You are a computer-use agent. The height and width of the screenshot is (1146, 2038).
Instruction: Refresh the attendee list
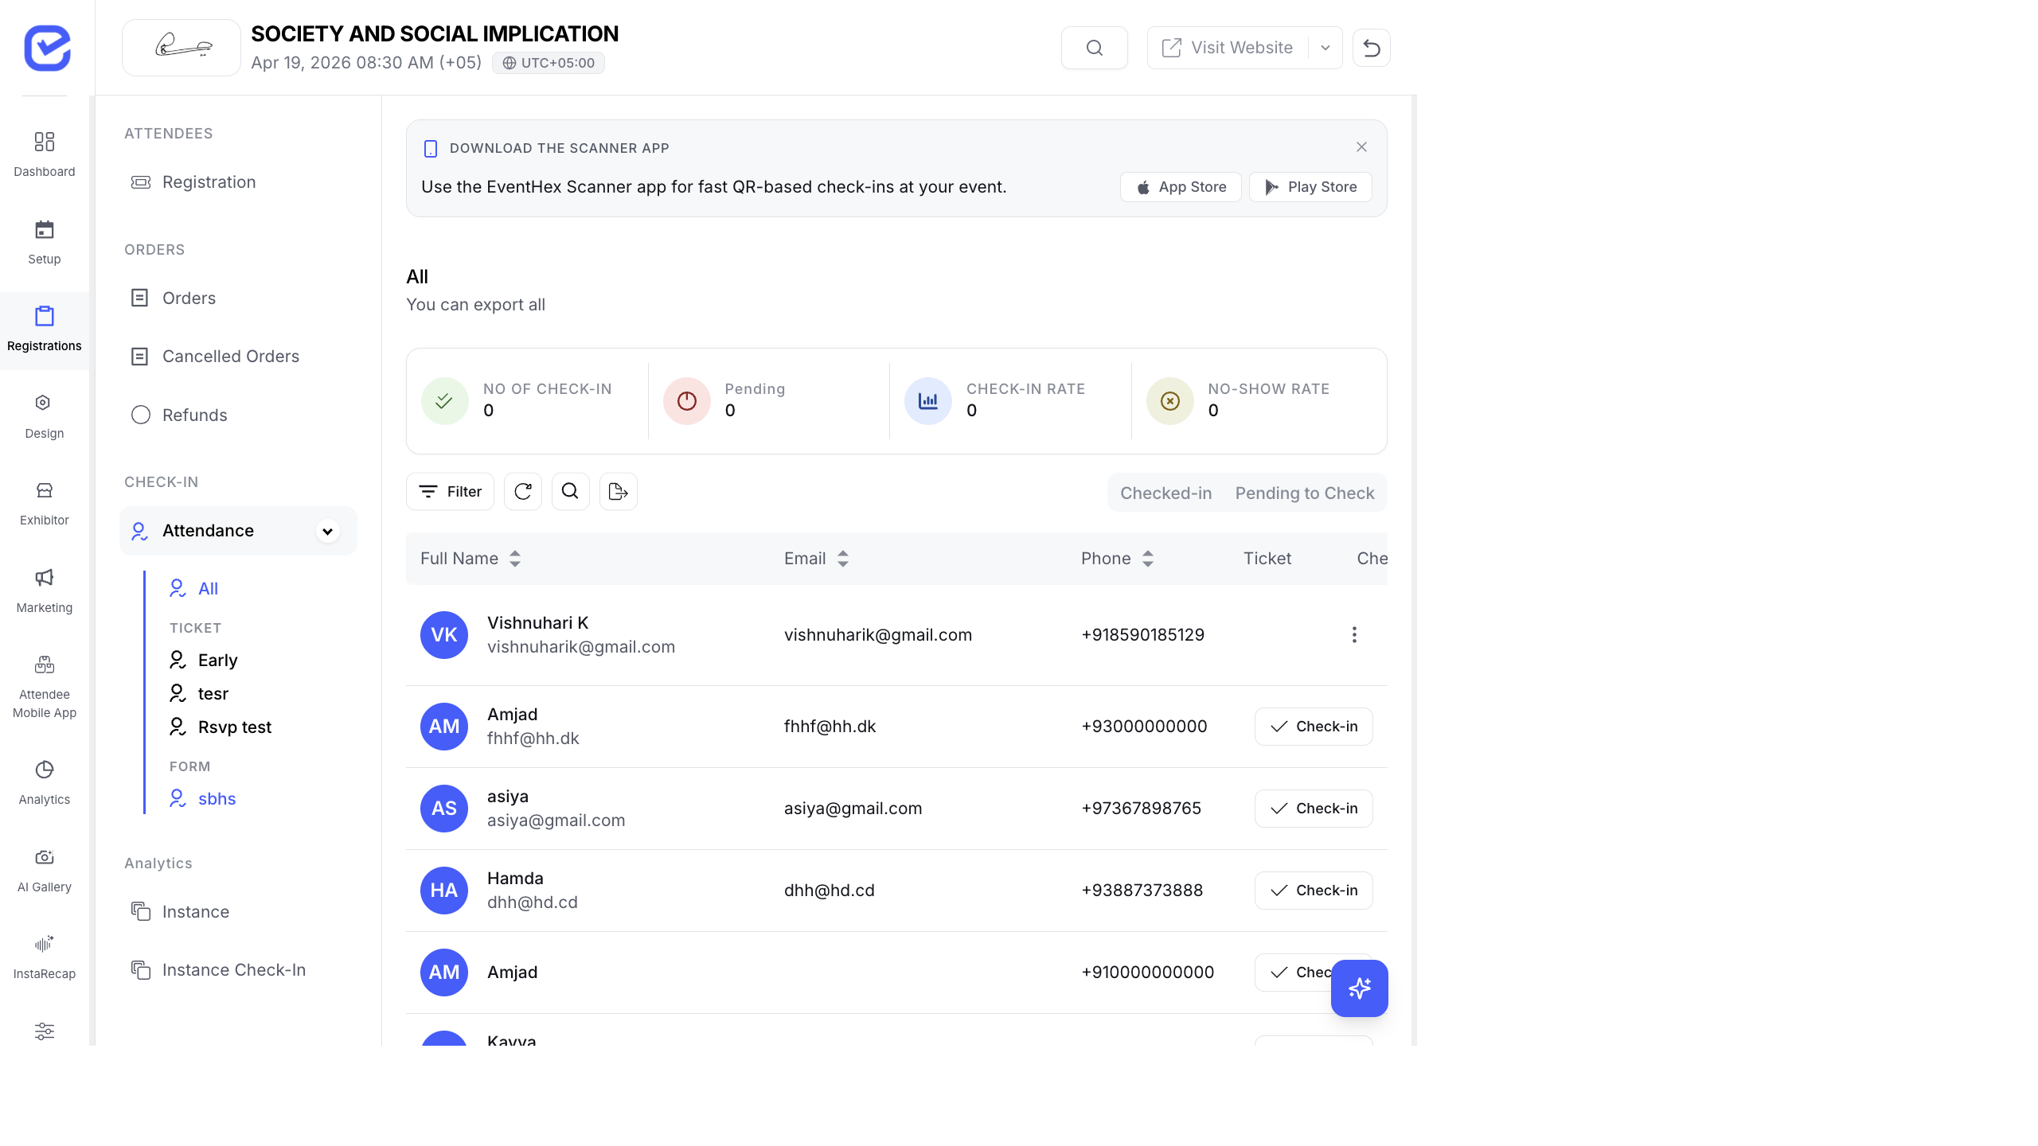tap(522, 491)
